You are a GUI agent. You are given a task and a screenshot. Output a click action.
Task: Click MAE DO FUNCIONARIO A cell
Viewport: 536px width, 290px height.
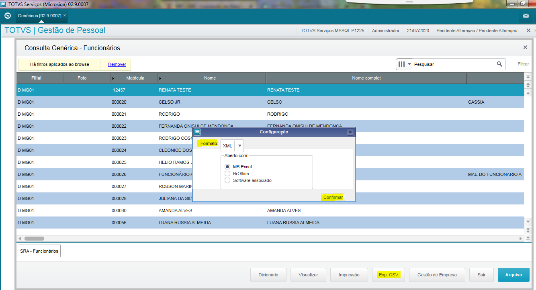[x=495, y=174]
